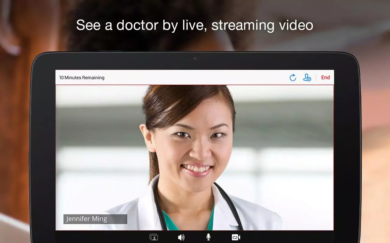
Task: Click the picture-in-picture self-view icon
Action: click(x=154, y=237)
